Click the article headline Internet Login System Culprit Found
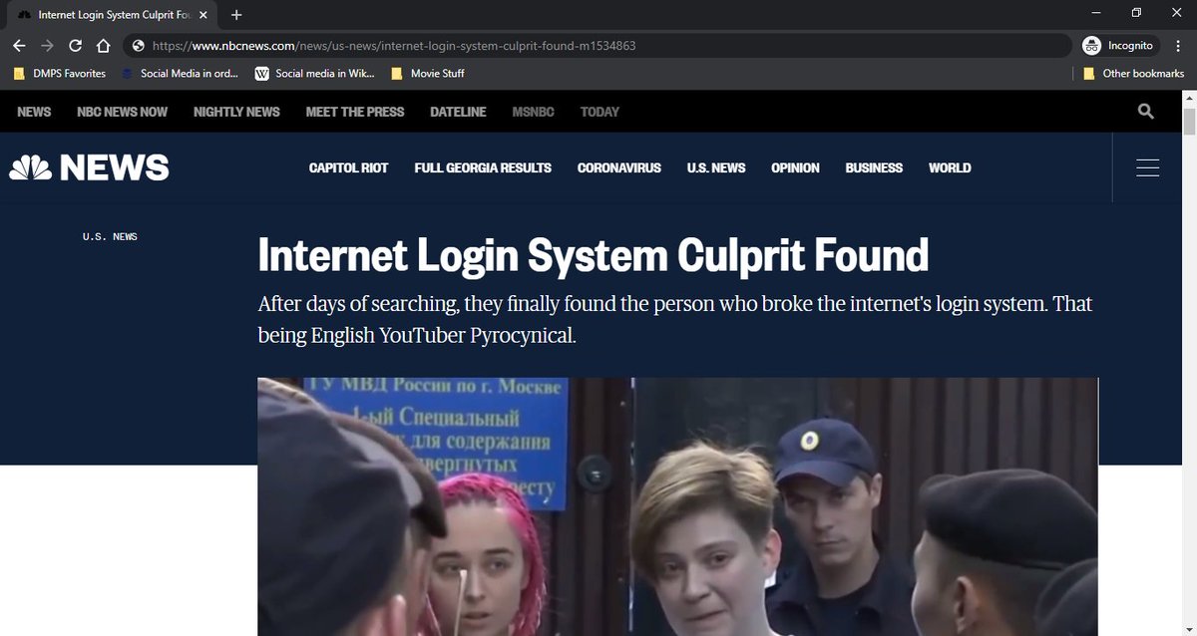Screen dimensions: 1197x636 594,255
